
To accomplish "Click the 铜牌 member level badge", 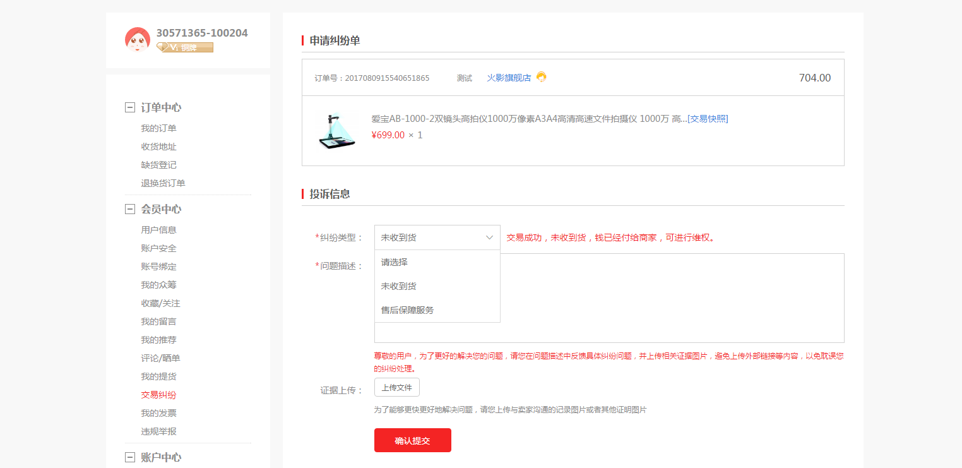I will tap(185, 47).
